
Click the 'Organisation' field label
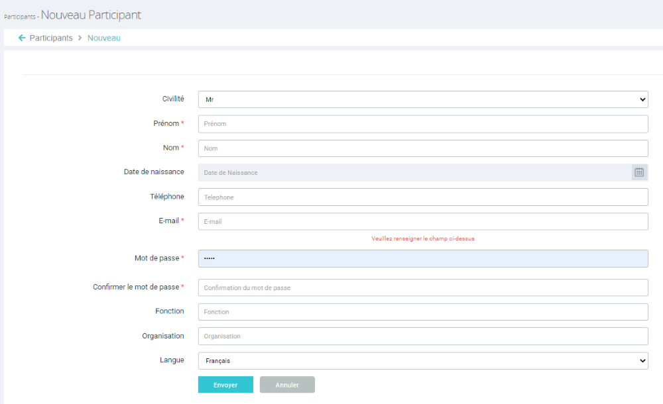(x=163, y=336)
